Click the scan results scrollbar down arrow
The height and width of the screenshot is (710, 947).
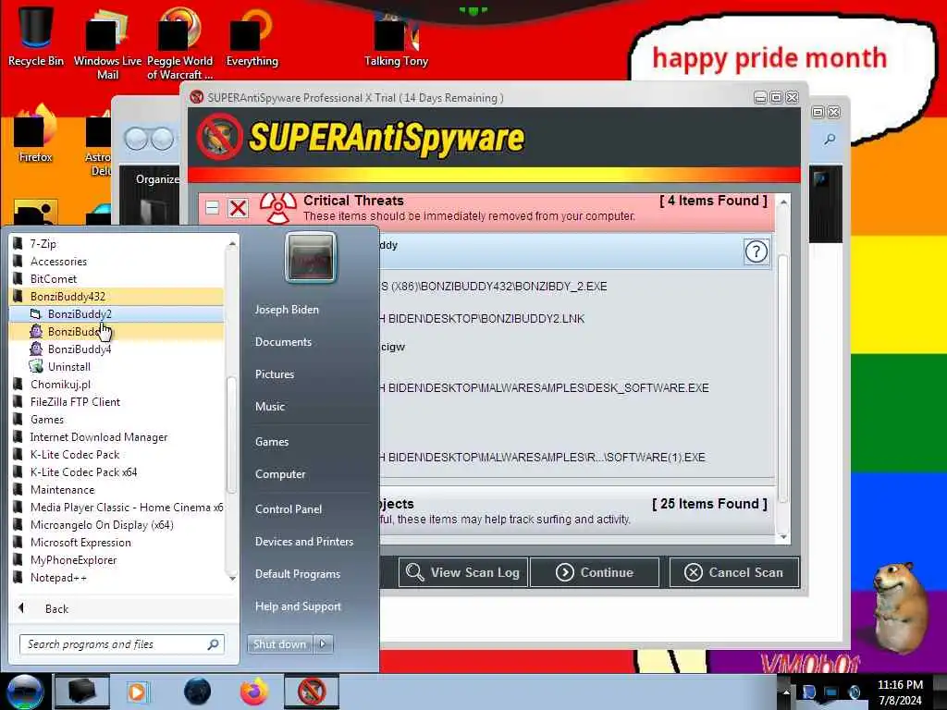783,537
